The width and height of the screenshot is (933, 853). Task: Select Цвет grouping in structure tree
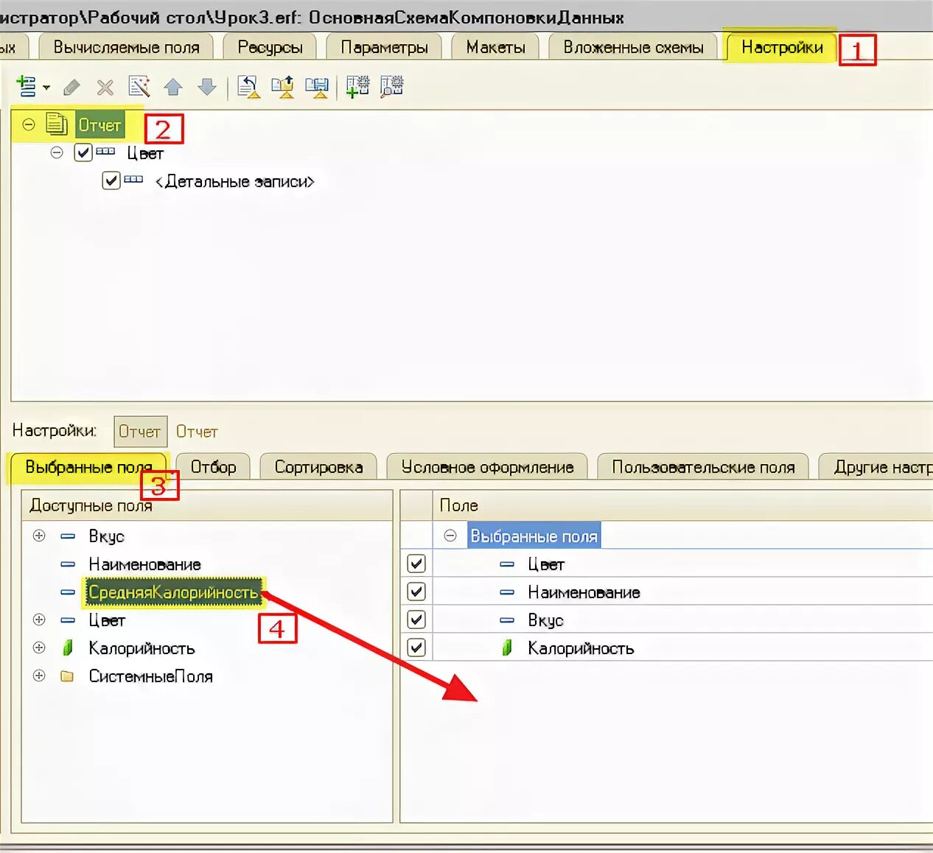pyautogui.click(x=145, y=153)
